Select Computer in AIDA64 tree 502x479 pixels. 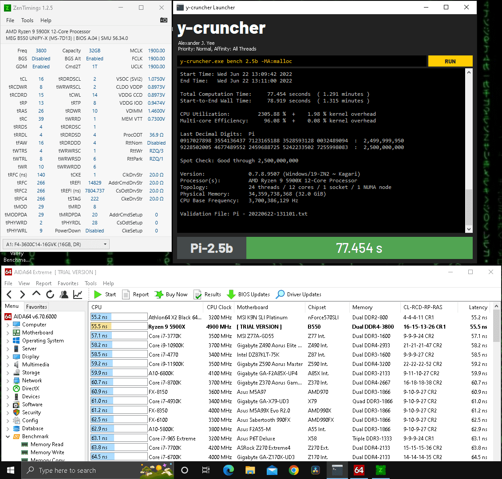29,325
